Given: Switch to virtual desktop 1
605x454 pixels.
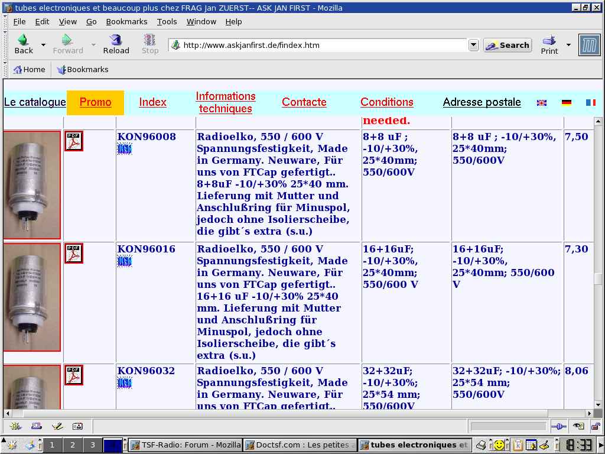Looking at the screenshot, I should point(52,445).
